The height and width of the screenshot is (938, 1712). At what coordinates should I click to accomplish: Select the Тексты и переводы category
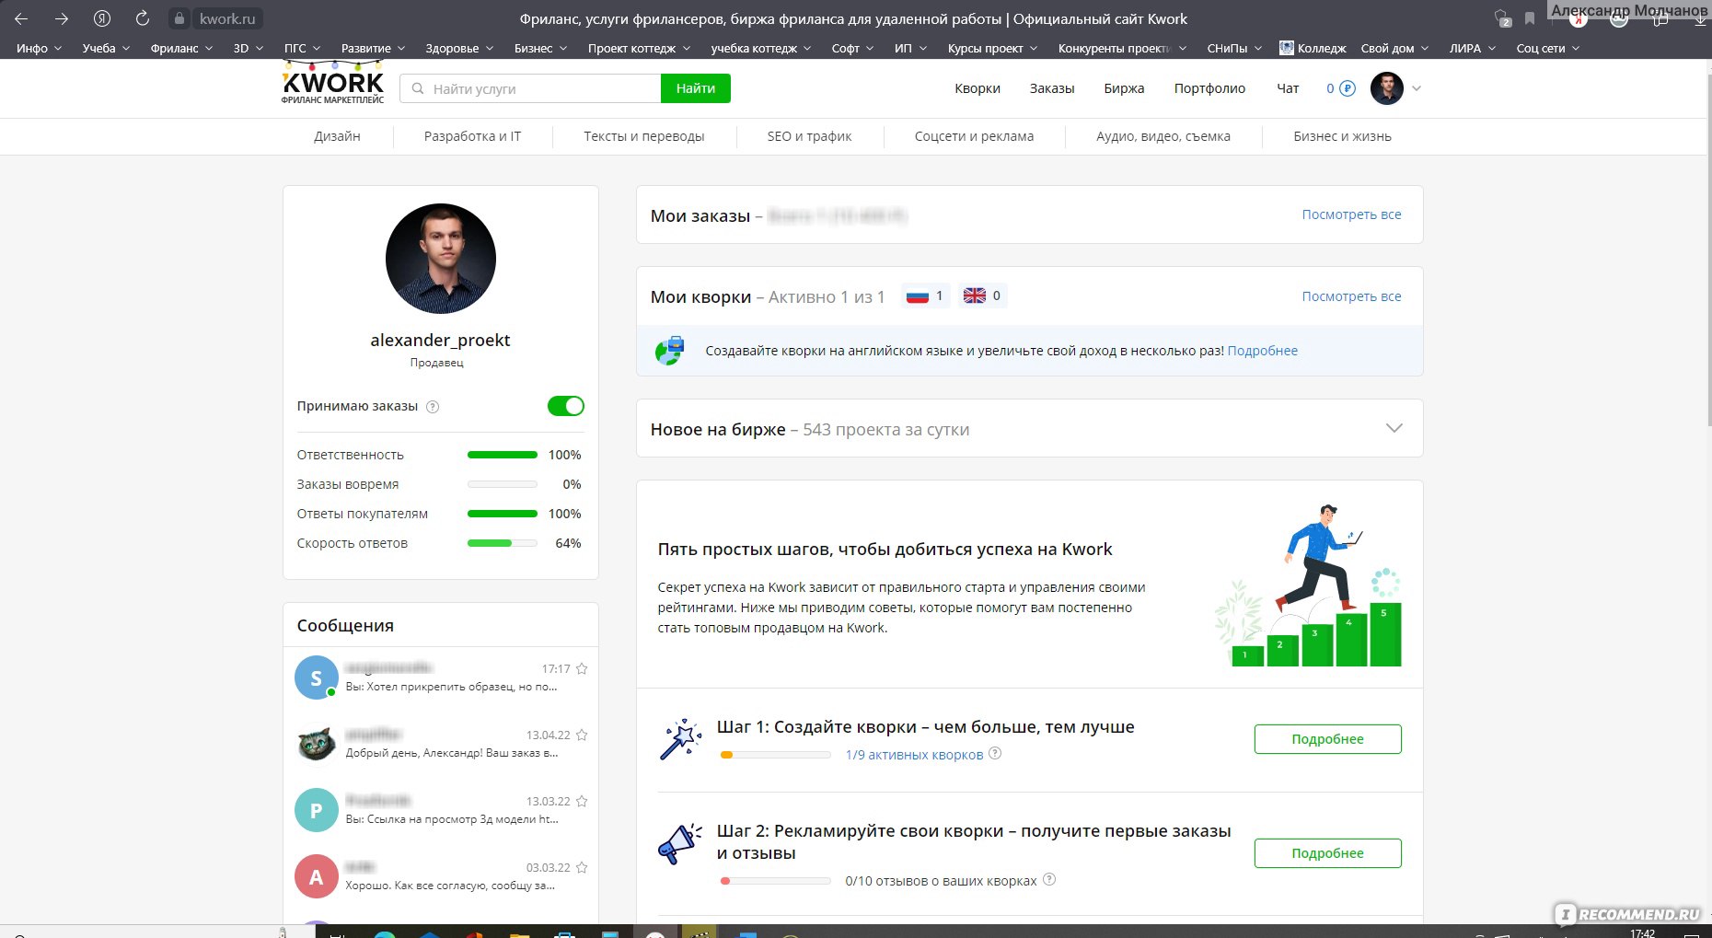(x=643, y=136)
